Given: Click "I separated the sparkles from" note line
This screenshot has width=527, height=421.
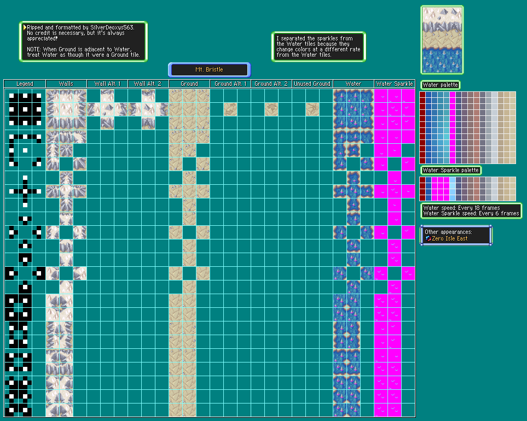Looking at the screenshot, I should click(315, 39).
